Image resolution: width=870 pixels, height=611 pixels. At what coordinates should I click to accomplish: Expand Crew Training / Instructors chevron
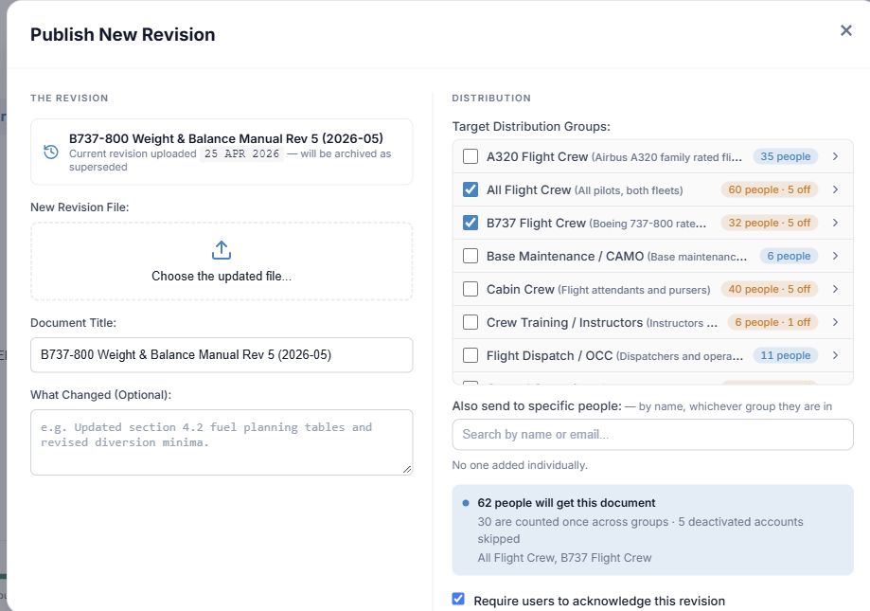click(835, 322)
